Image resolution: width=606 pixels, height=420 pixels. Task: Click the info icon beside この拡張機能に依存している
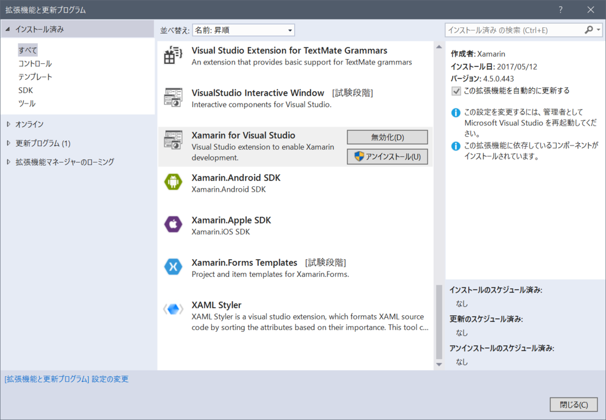(x=456, y=146)
